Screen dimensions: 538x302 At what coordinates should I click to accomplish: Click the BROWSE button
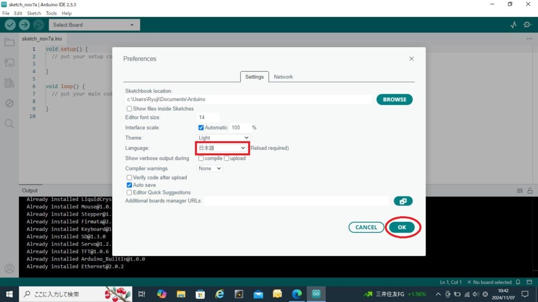394,99
